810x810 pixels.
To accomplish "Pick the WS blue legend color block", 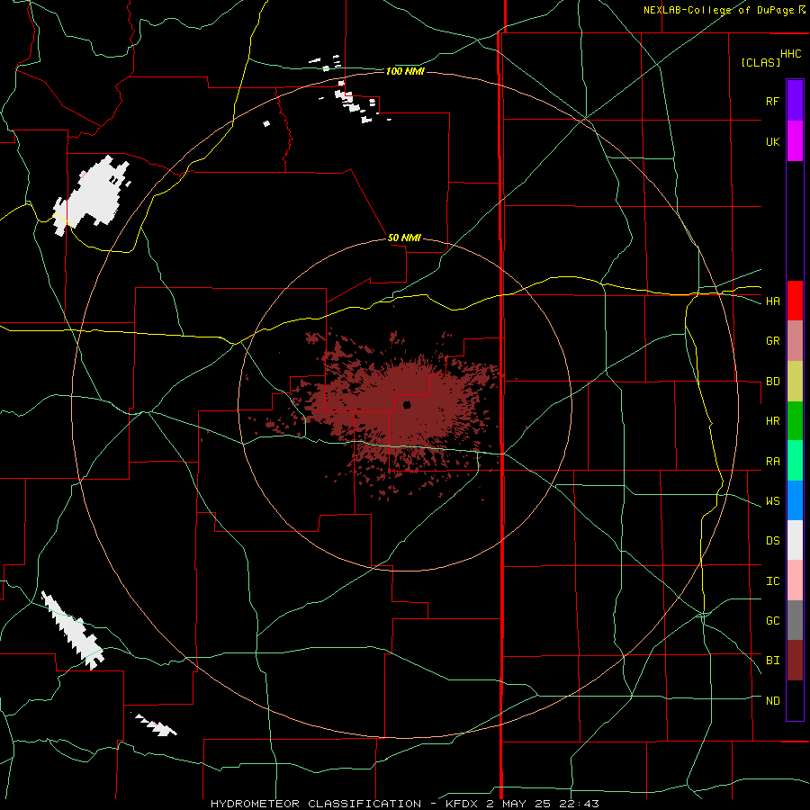I will 795,500.
